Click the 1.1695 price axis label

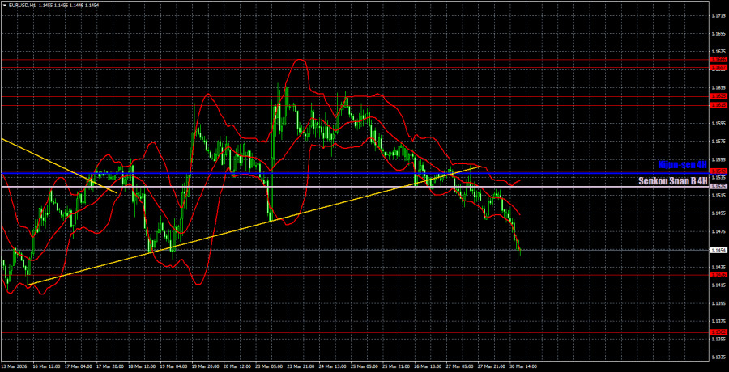coord(718,33)
